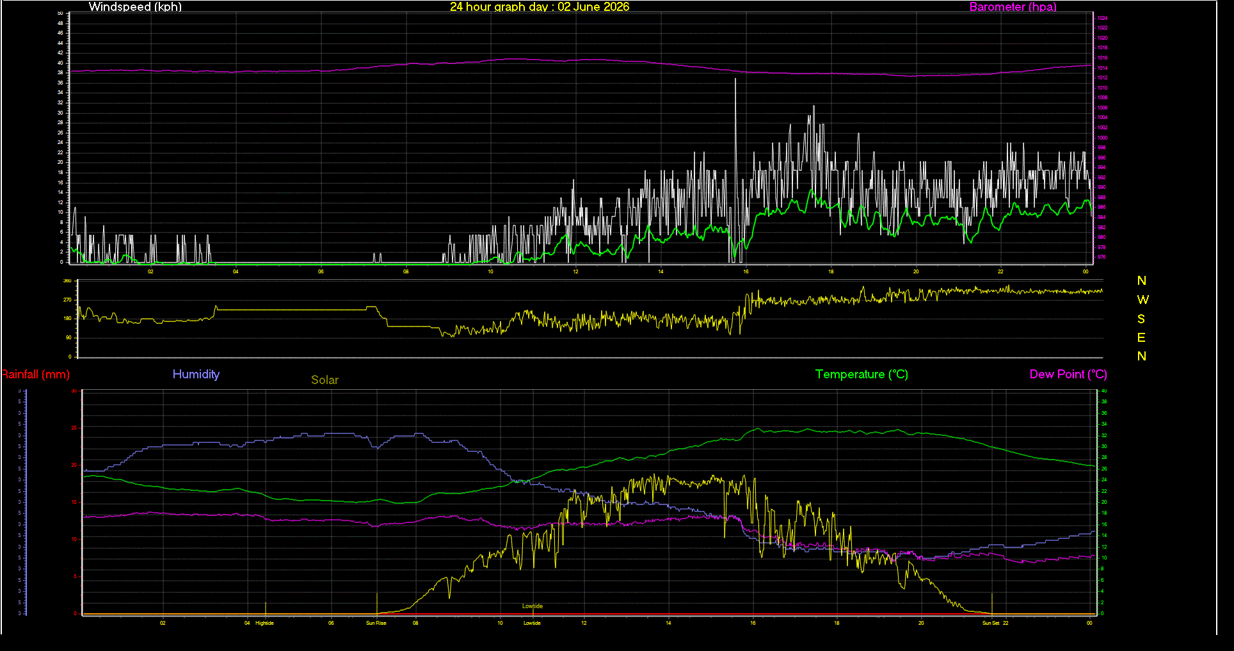The height and width of the screenshot is (651, 1234).
Task: Click hour '14' on the lower temperature graph axis
Action: [x=668, y=623]
